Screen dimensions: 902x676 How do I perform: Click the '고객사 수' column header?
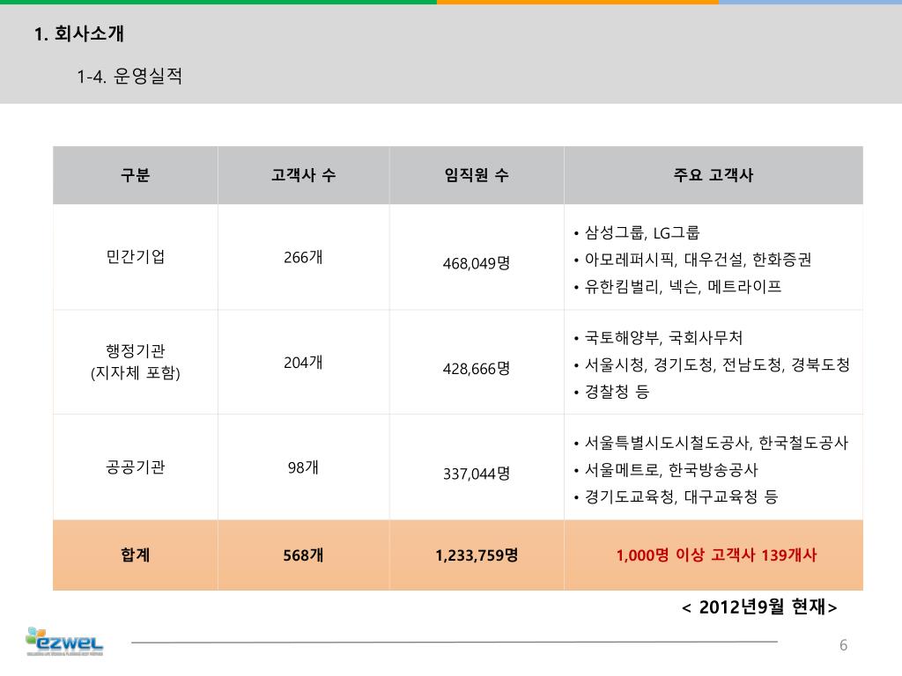point(303,175)
